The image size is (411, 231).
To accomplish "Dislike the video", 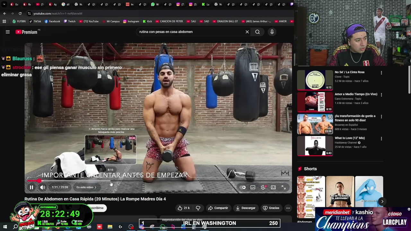I will click(198, 208).
